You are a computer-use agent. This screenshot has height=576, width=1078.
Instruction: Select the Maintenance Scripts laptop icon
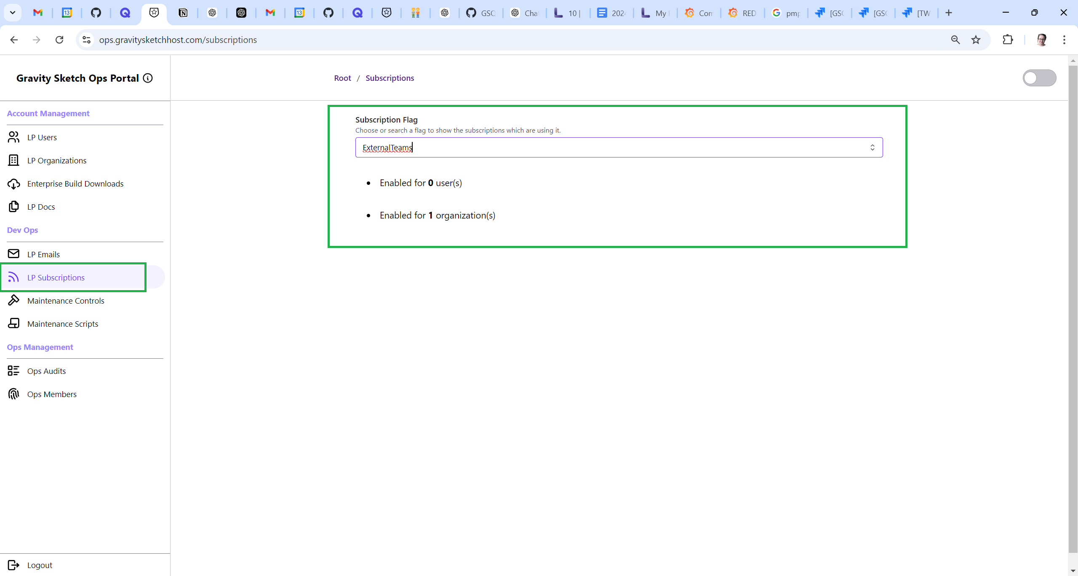click(x=13, y=323)
